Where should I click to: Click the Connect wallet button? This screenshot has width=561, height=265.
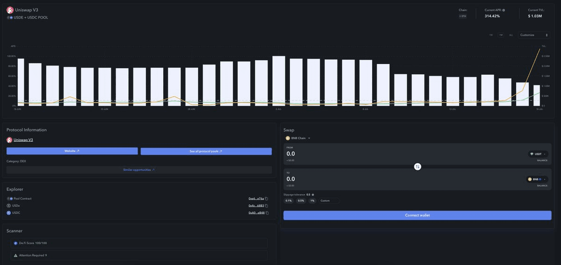417,215
